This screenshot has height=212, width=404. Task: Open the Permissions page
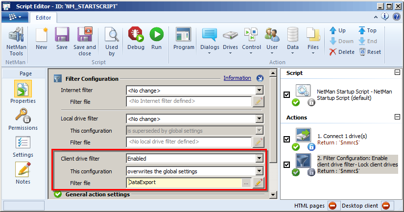click(23, 119)
